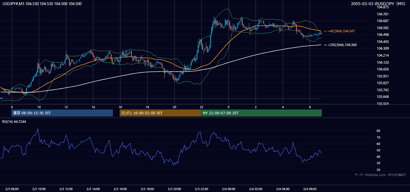Click the bottom time label 2/3 16:00
Viewport: 410px width, 192px height.
pos(121,189)
